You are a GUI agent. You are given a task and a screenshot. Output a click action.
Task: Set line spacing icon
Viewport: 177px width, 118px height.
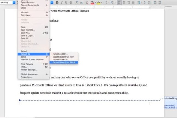pos(139,2)
